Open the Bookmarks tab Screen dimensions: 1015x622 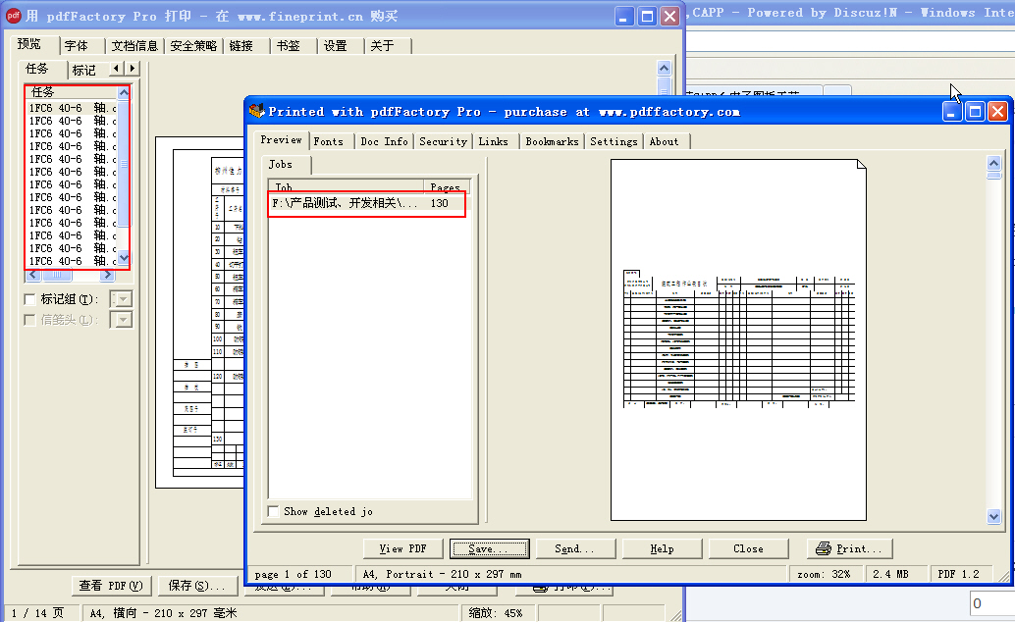click(552, 141)
